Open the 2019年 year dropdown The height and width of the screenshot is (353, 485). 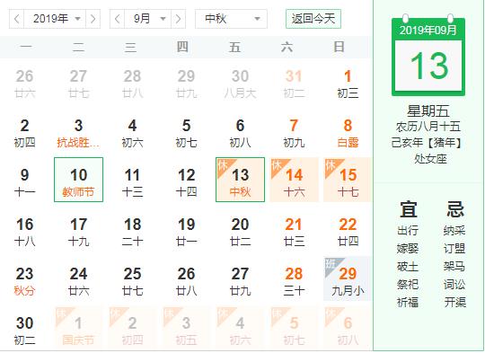tap(55, 19)
